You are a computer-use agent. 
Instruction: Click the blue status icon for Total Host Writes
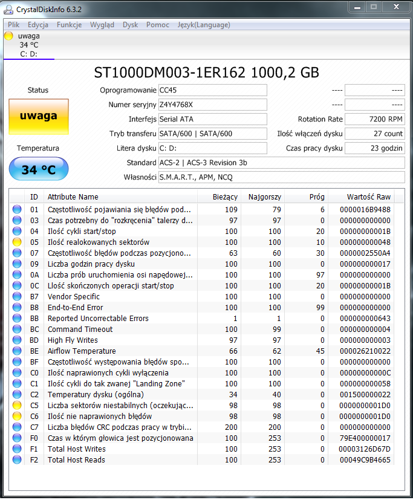(17, 449)
